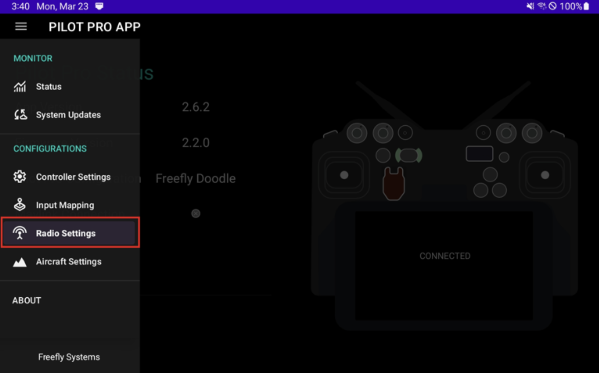The width and height of the screenshot is (599, 373).
Task: Open the Status menu item
Action: click(x=70, y=87)
